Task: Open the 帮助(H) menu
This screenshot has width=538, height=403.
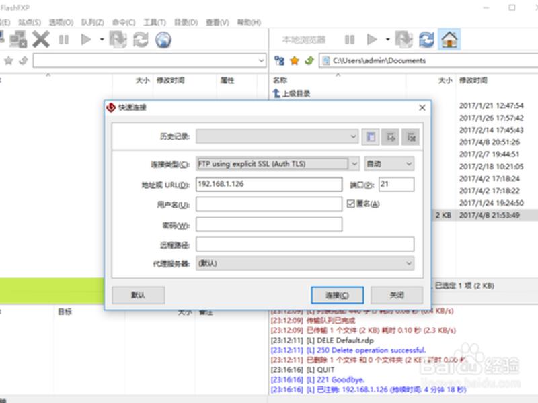Action: (x=249, y=23)
